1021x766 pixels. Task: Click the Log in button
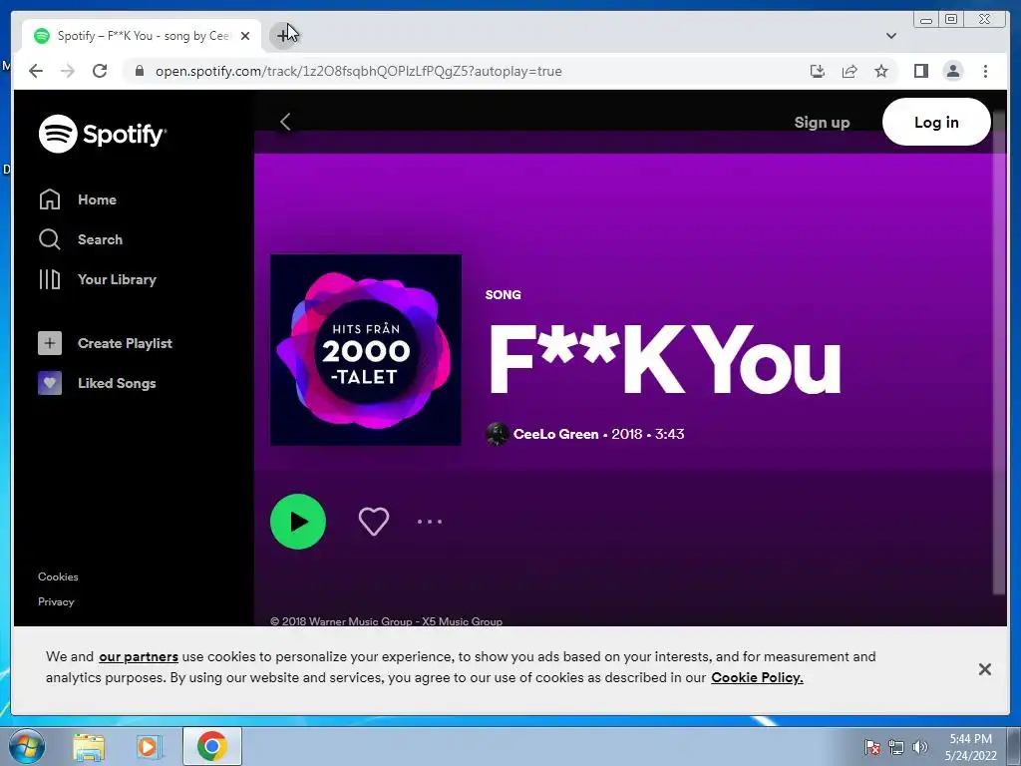coord(936,122)
